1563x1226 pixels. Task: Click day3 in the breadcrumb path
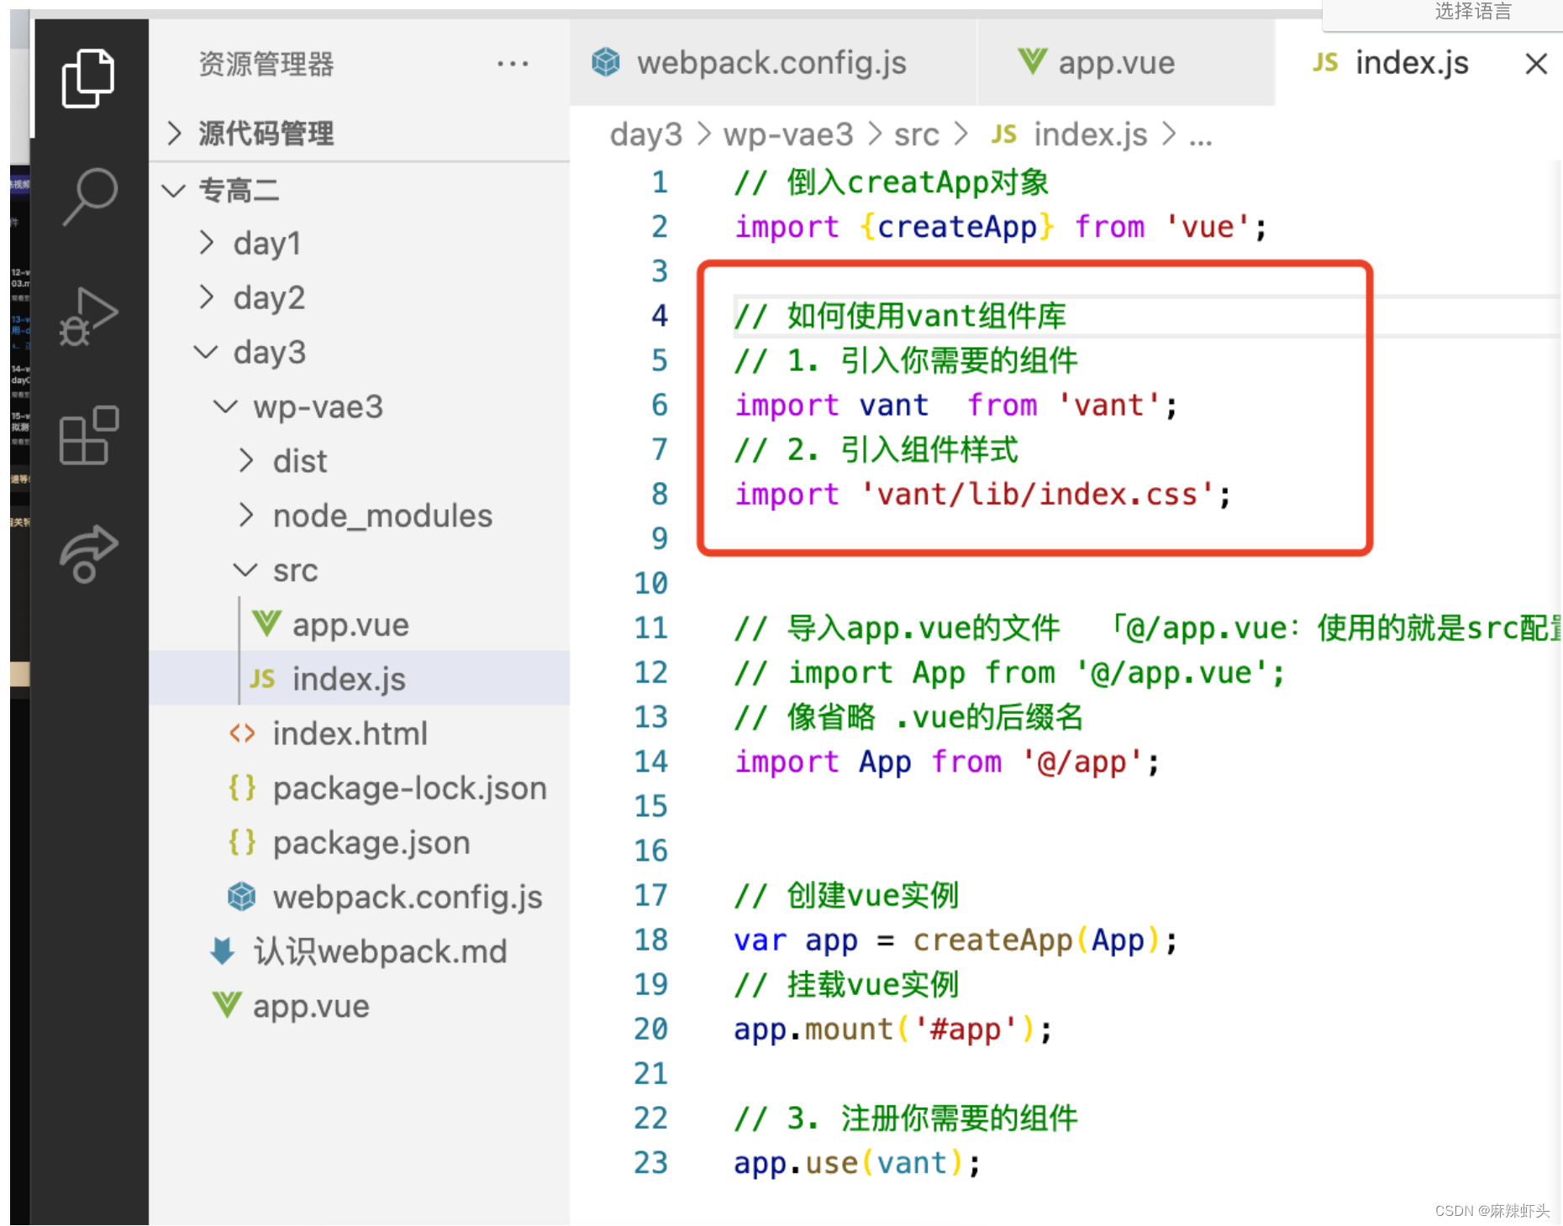[x=646, y=134]
